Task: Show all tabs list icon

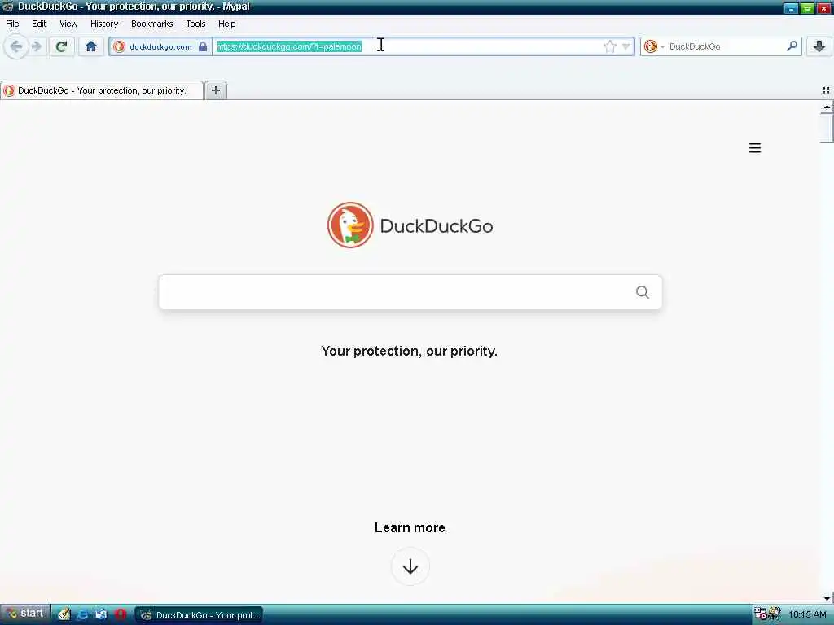Action: click(x=826, y=91)
